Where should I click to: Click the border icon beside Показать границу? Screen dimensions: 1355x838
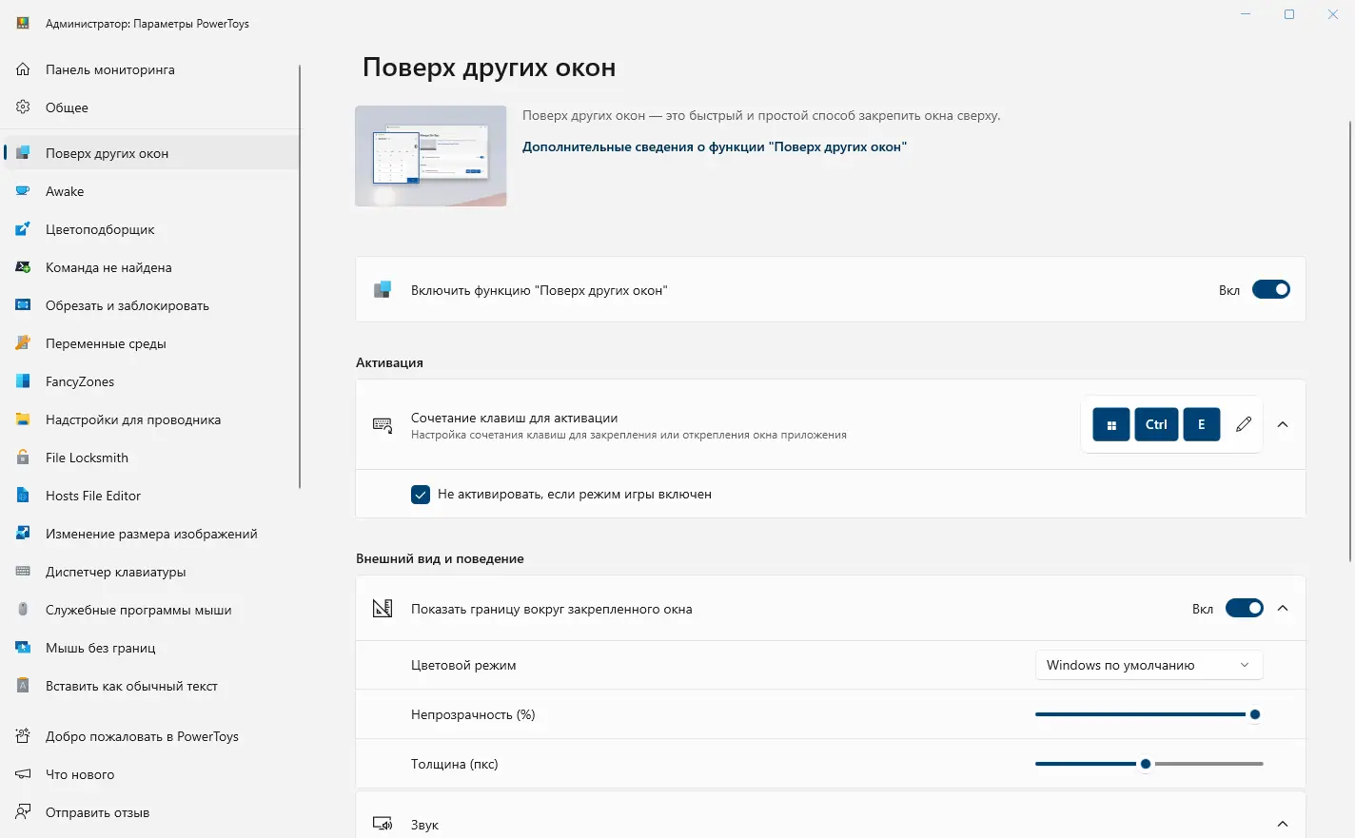click(383, 609)
